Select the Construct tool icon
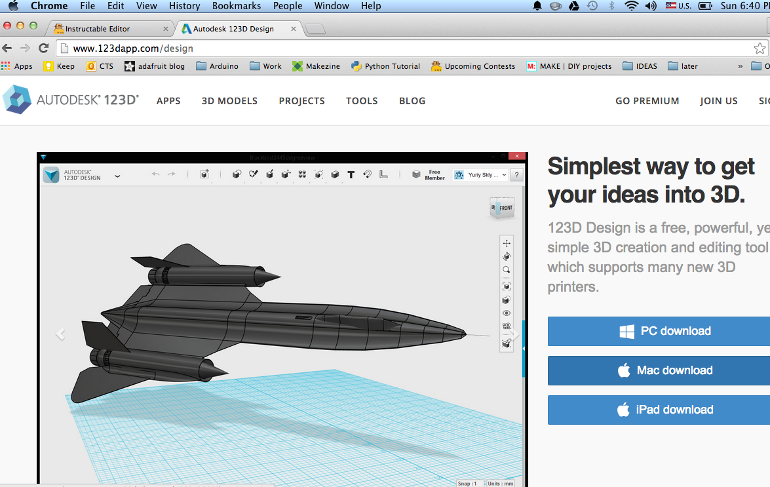This screenshot has height=487, width=770. click(x=269, y=174)
